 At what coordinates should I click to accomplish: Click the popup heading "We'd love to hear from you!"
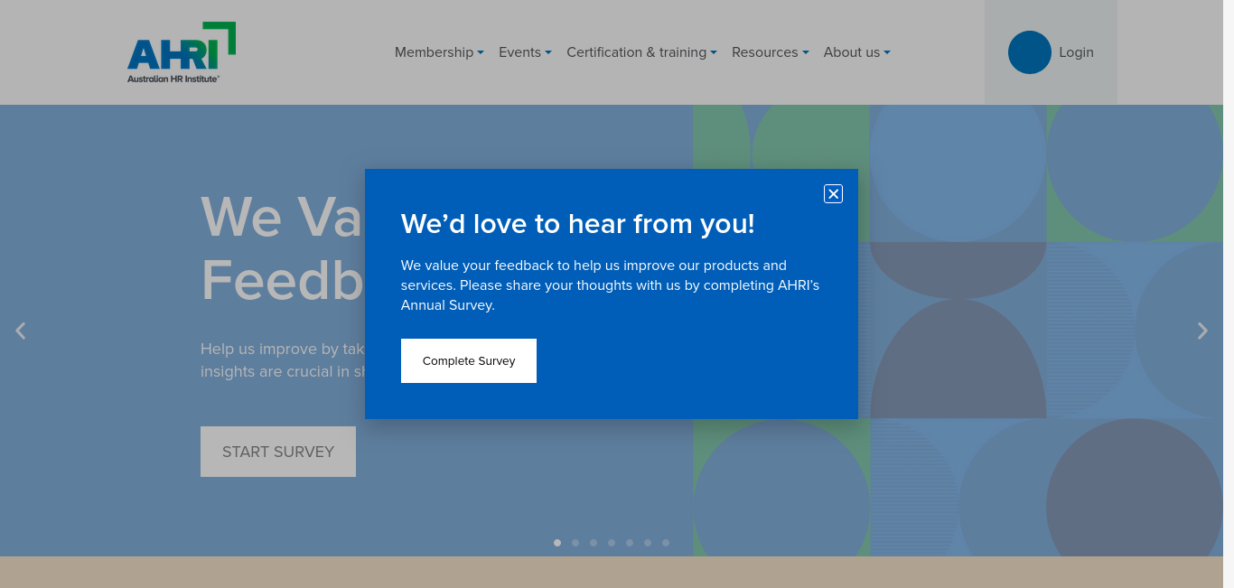tap(578, 224)
